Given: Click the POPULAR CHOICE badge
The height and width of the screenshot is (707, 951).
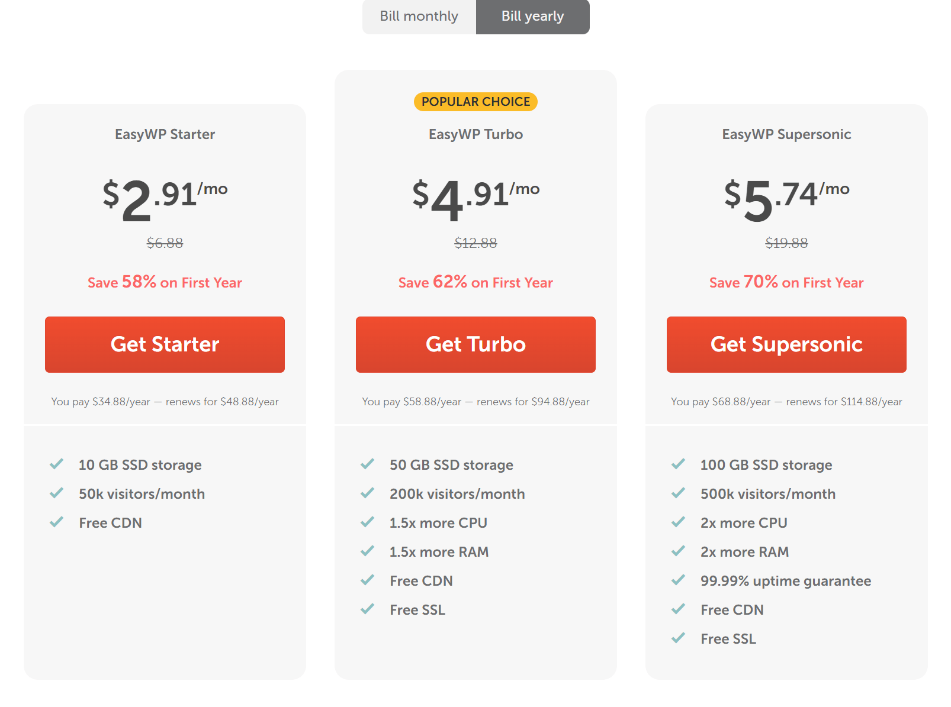Looking at the screenshot, I should (475, 102).
